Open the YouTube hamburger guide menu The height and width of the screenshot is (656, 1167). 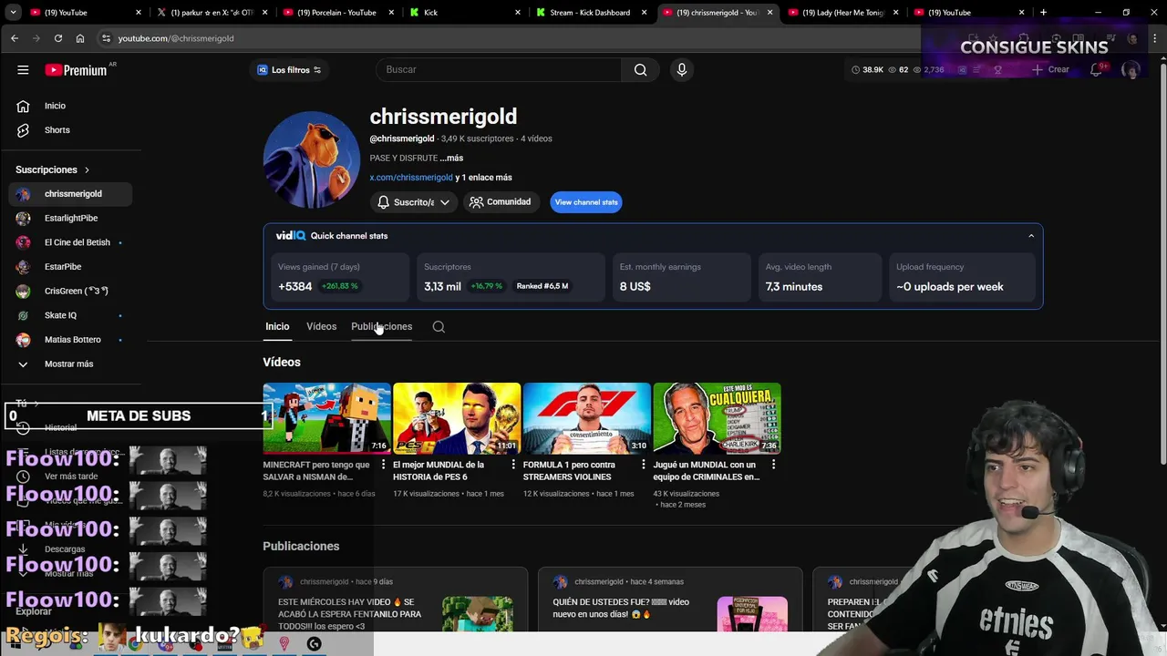(x=23, y=70)
